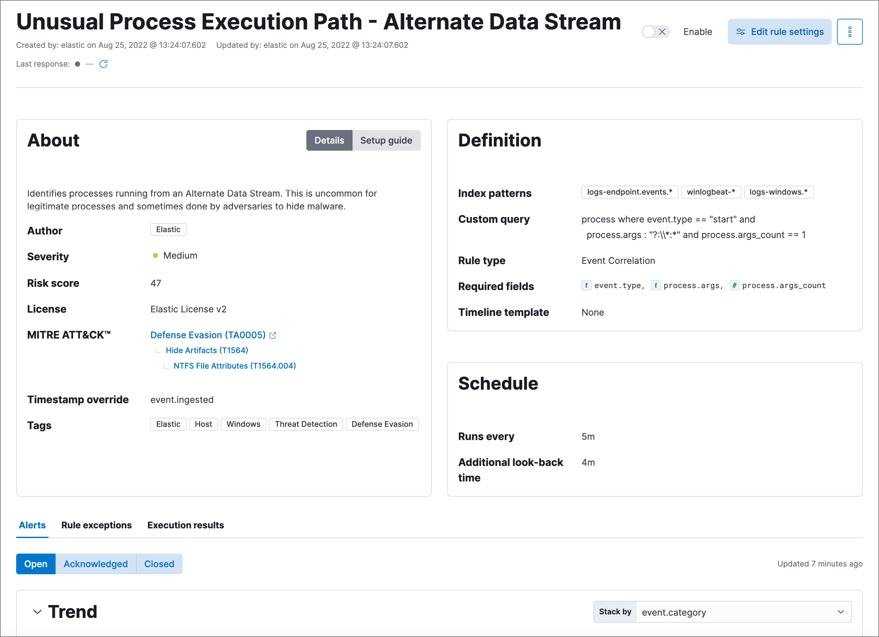The height and width of the screenshot is (637, 879).
Task: Switch the About panel to Setup guide
Action: [x=386, y=140]
